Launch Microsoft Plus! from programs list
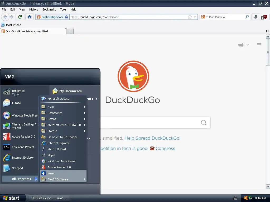 (63, 149)
